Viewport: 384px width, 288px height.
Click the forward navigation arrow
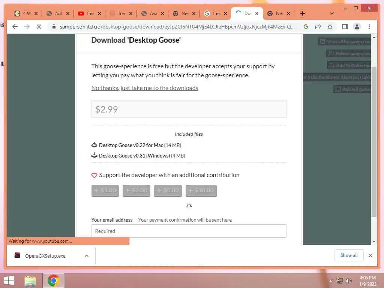27,27
